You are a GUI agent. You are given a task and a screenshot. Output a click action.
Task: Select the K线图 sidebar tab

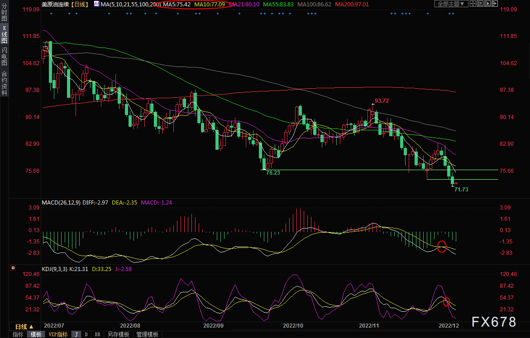point(5,34)
